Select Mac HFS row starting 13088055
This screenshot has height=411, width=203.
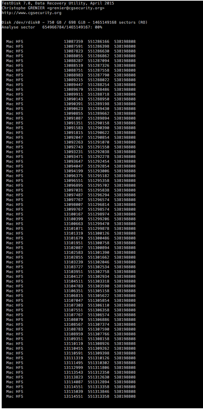[x=71, y=56]
